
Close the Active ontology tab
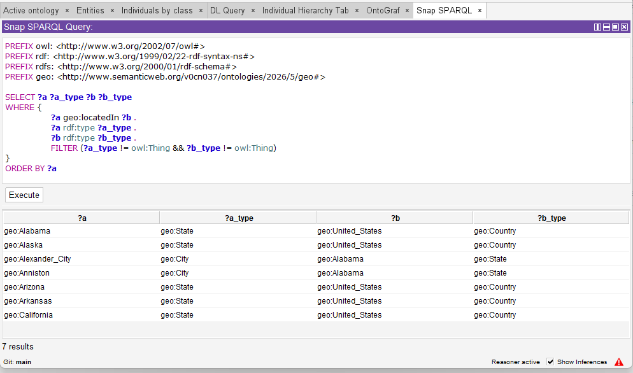coord(67,11)
